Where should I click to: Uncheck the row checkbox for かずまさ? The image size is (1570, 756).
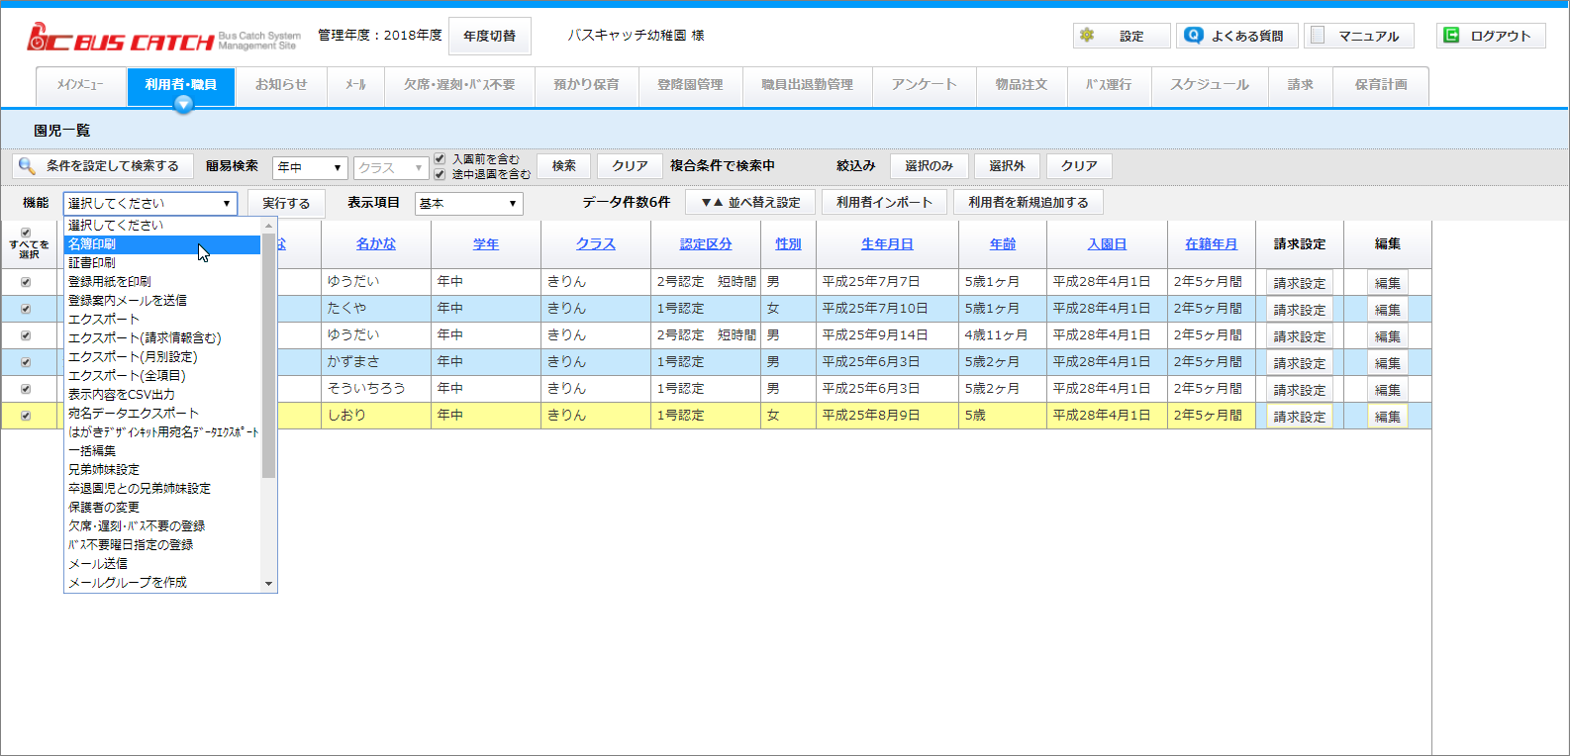(26, 362)
